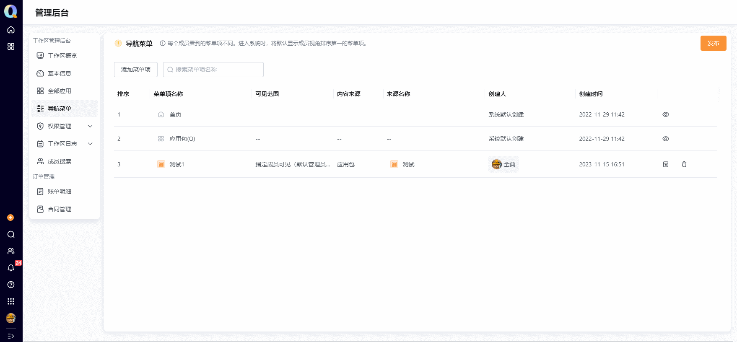Screen dimensions: 737x342
Task: Click delete trash icon for 测试1 row
Action: click(x=684, y=164)
